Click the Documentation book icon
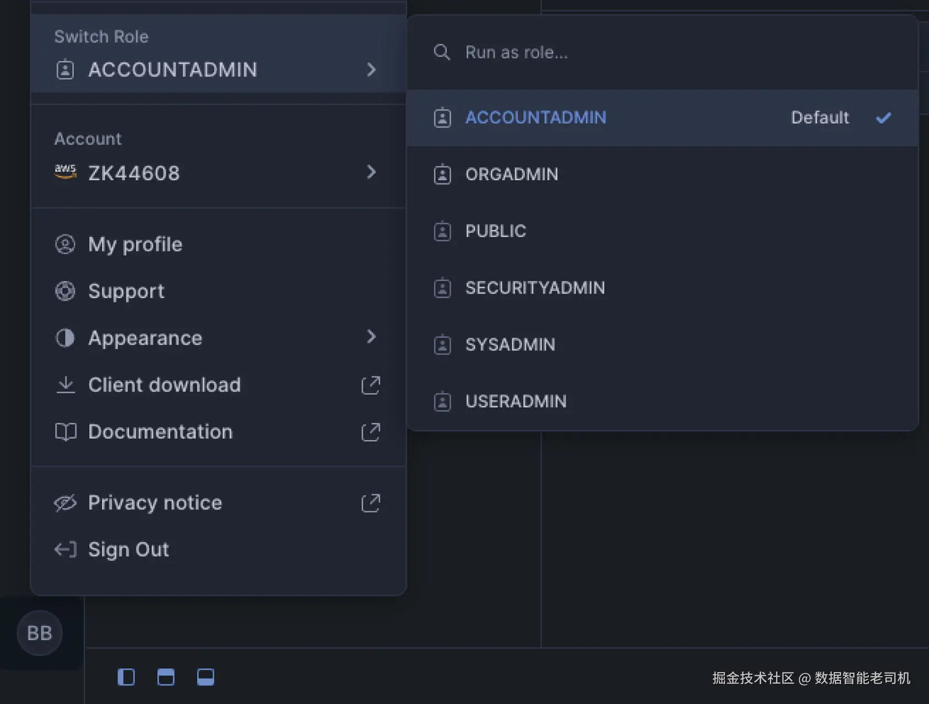Viewport: 929px width, 704px height. [x=65, y=432]
